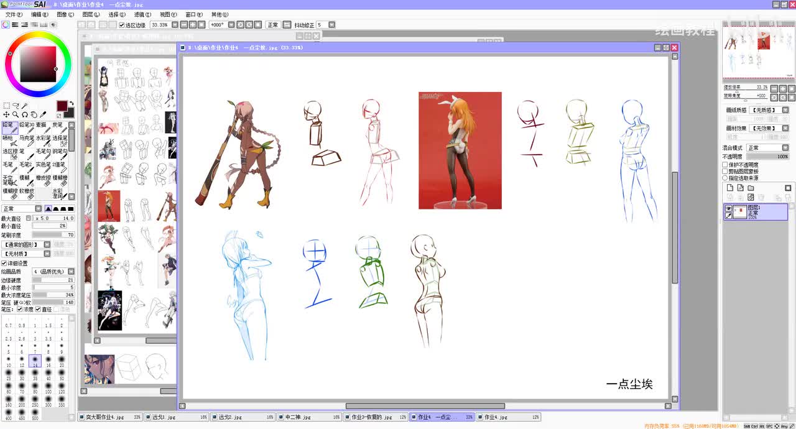Toggle the 详细设置 detailed settings checkbox
The image size is (796, 429).
4,263
